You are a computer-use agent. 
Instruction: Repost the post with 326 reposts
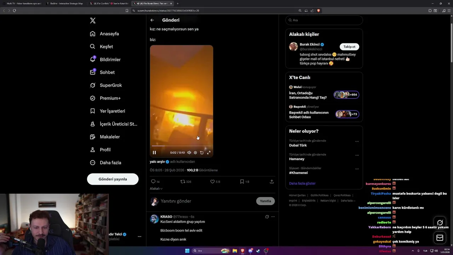pyautogui.click(x=186, y=182)
